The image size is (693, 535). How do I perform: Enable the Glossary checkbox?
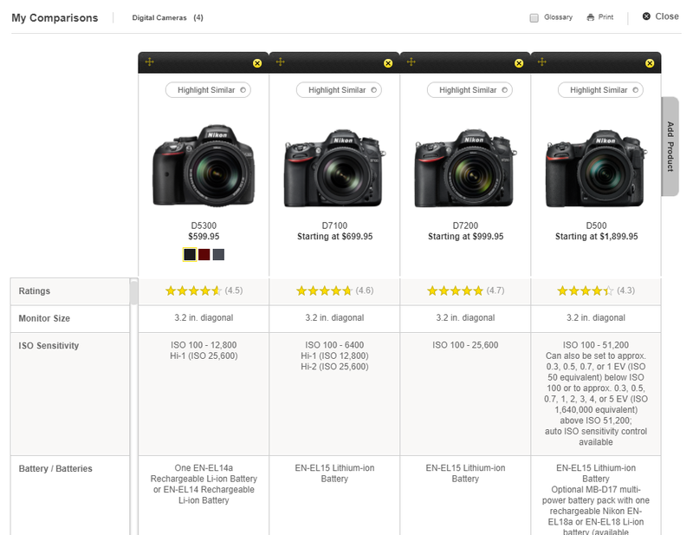[x=534, y=18]
